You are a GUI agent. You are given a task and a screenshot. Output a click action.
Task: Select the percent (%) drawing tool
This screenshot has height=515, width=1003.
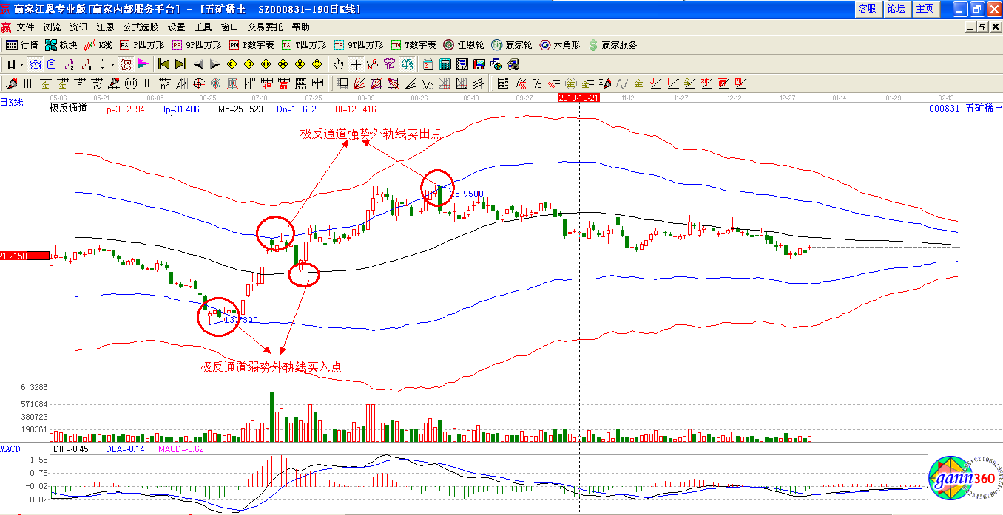536,83
